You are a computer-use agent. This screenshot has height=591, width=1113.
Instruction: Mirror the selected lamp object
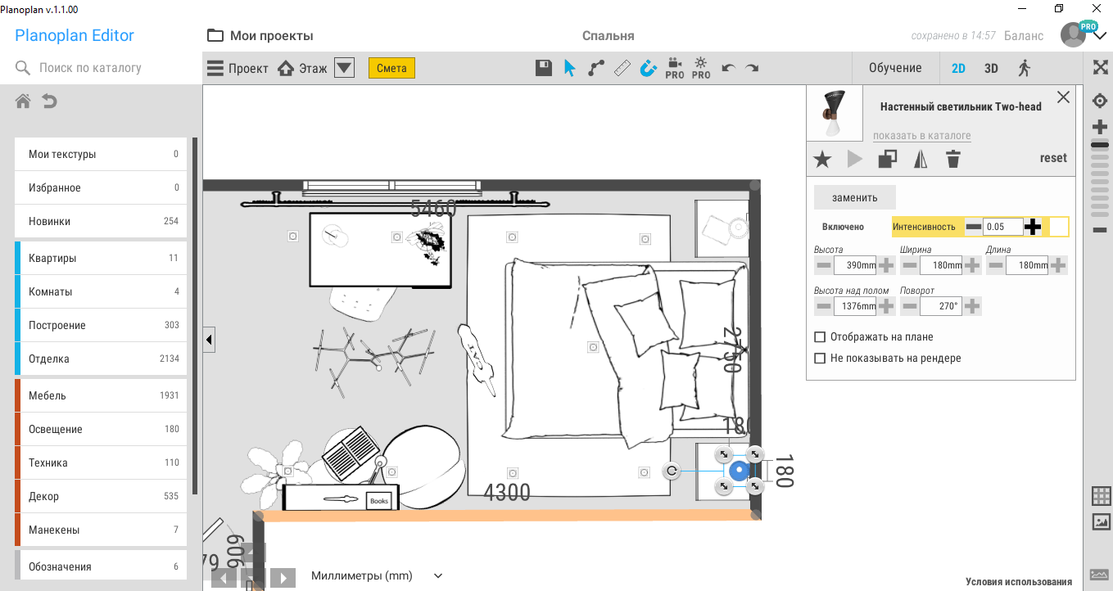point(921,159)
